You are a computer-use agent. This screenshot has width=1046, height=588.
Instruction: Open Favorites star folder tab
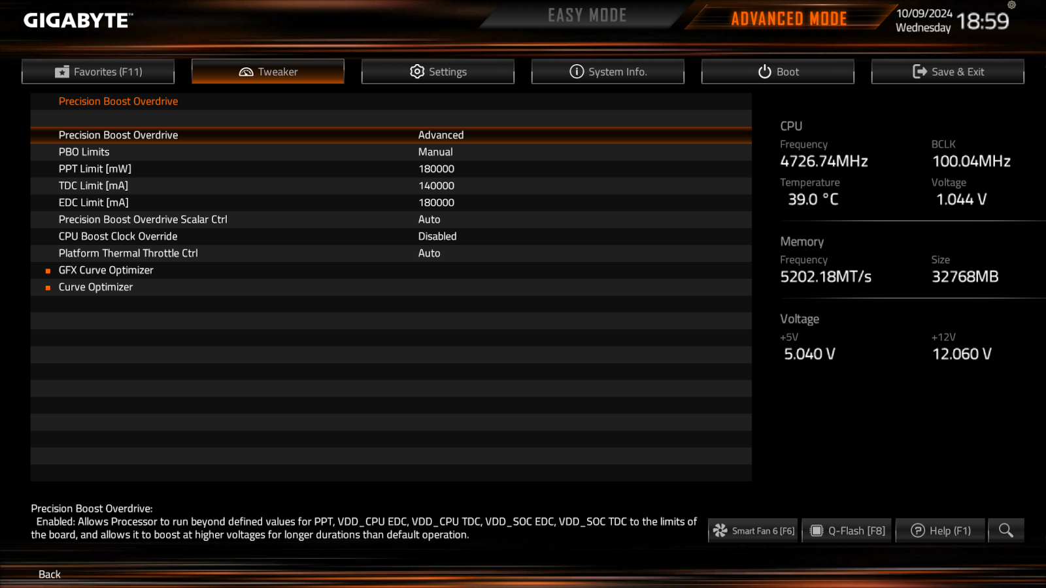coord(98,72)
